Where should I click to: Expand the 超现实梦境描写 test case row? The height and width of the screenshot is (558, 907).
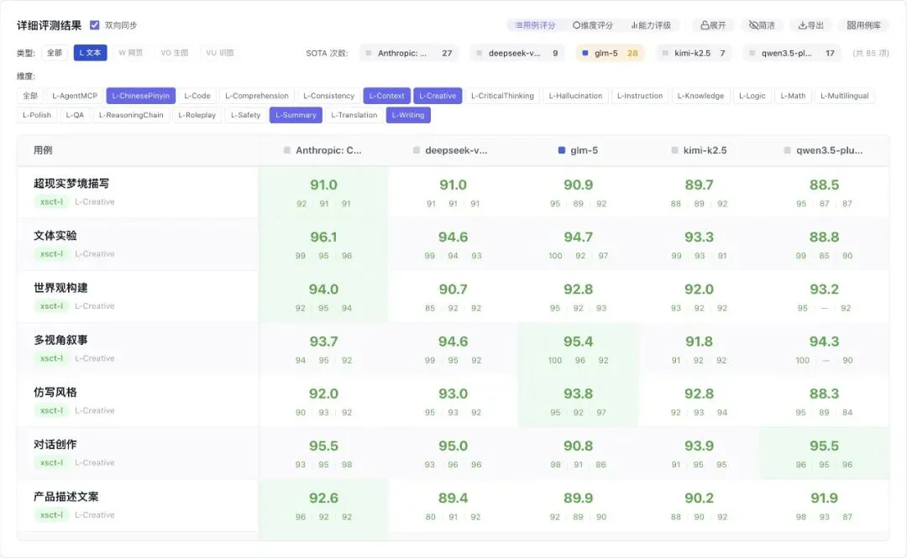(71, 184)
